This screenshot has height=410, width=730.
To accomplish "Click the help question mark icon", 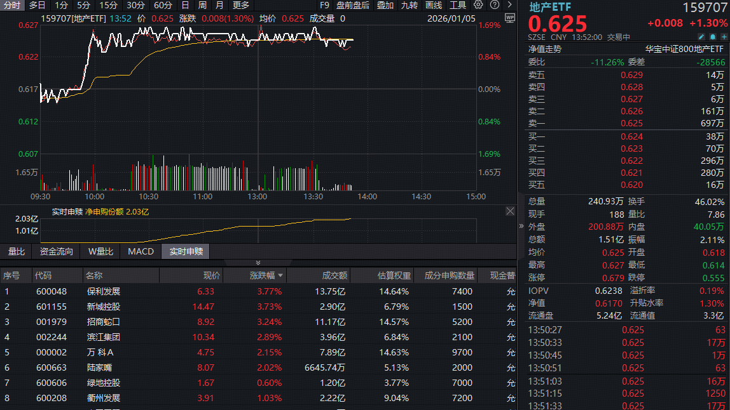I will [494, 5].
